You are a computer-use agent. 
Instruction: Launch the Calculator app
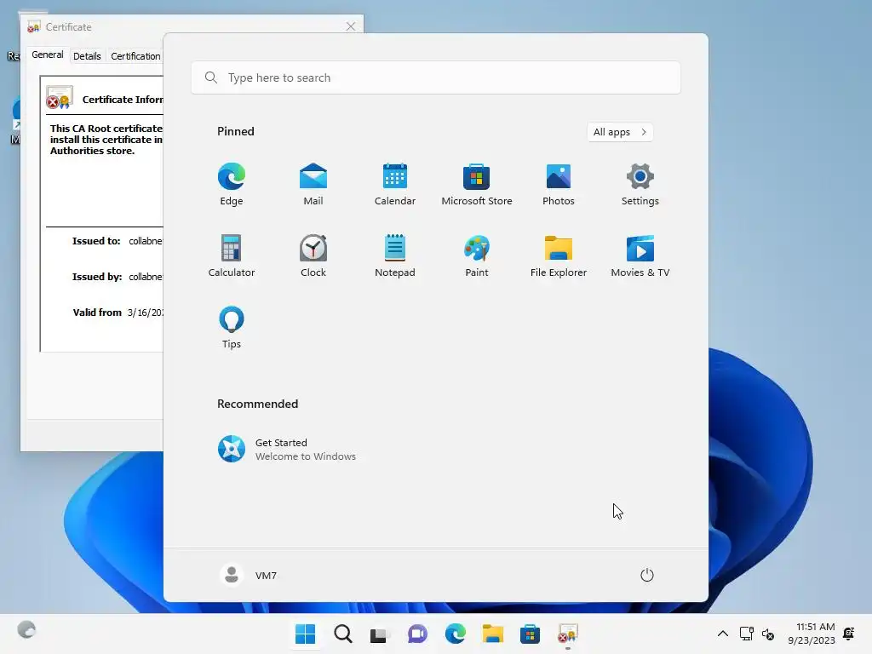click(232, 255)
